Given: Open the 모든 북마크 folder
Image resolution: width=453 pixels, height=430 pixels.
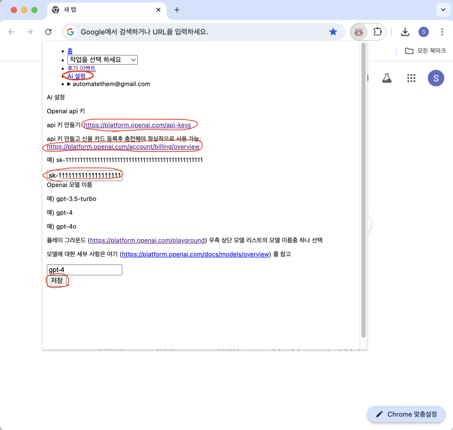Looking at the screenshot, I should (425, 51).
